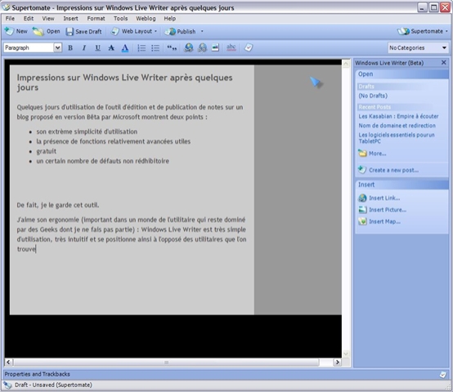453x392 pixels.
Task: Toggle Bold formatting
Action: pyautogui.click(x=70, y=48)
